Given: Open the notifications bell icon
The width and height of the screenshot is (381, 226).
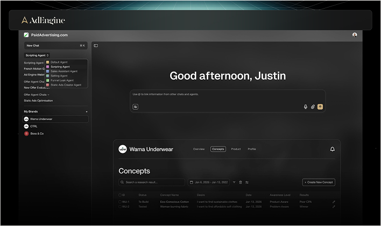Looking at the screenshot, I should (332, 149).
